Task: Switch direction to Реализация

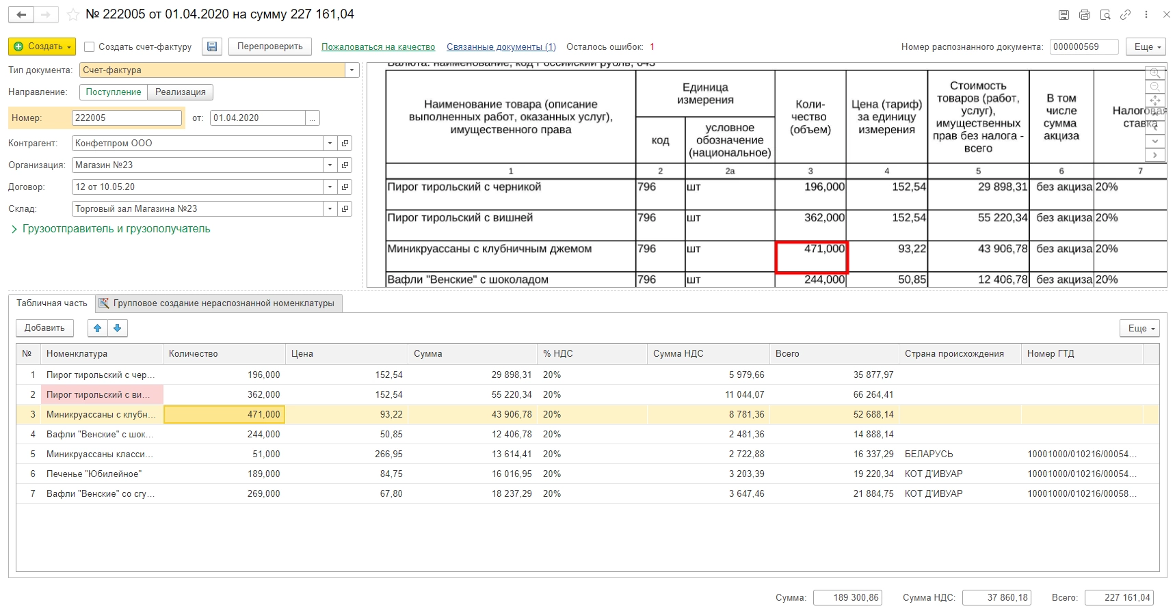Action: pyautogui.click(x=180, y=92)
